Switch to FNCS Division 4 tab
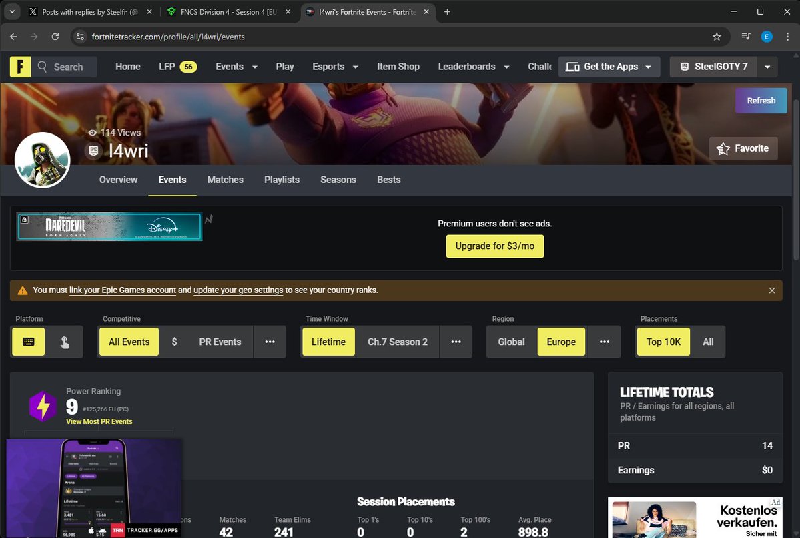The height and width of the screenshot is (538, 800). tap(229, 12)
